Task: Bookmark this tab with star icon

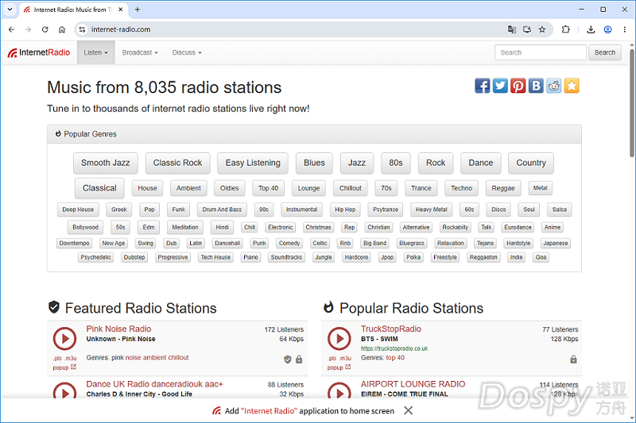Action: pos(542,29)
